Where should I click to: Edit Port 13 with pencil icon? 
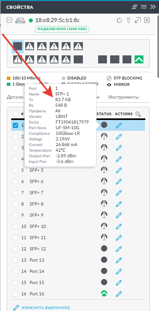(119, 260)
